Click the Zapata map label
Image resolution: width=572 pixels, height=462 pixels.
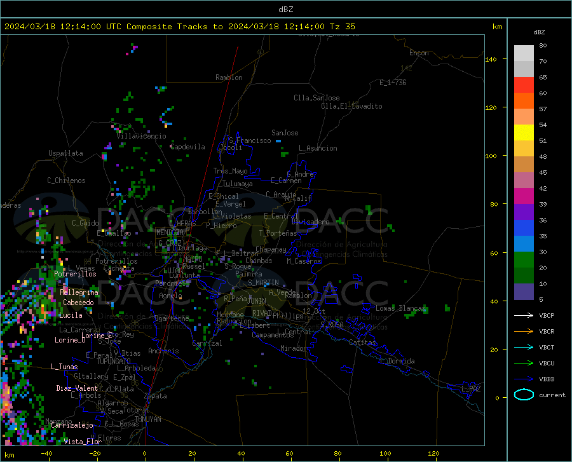[x=156, y=396]
